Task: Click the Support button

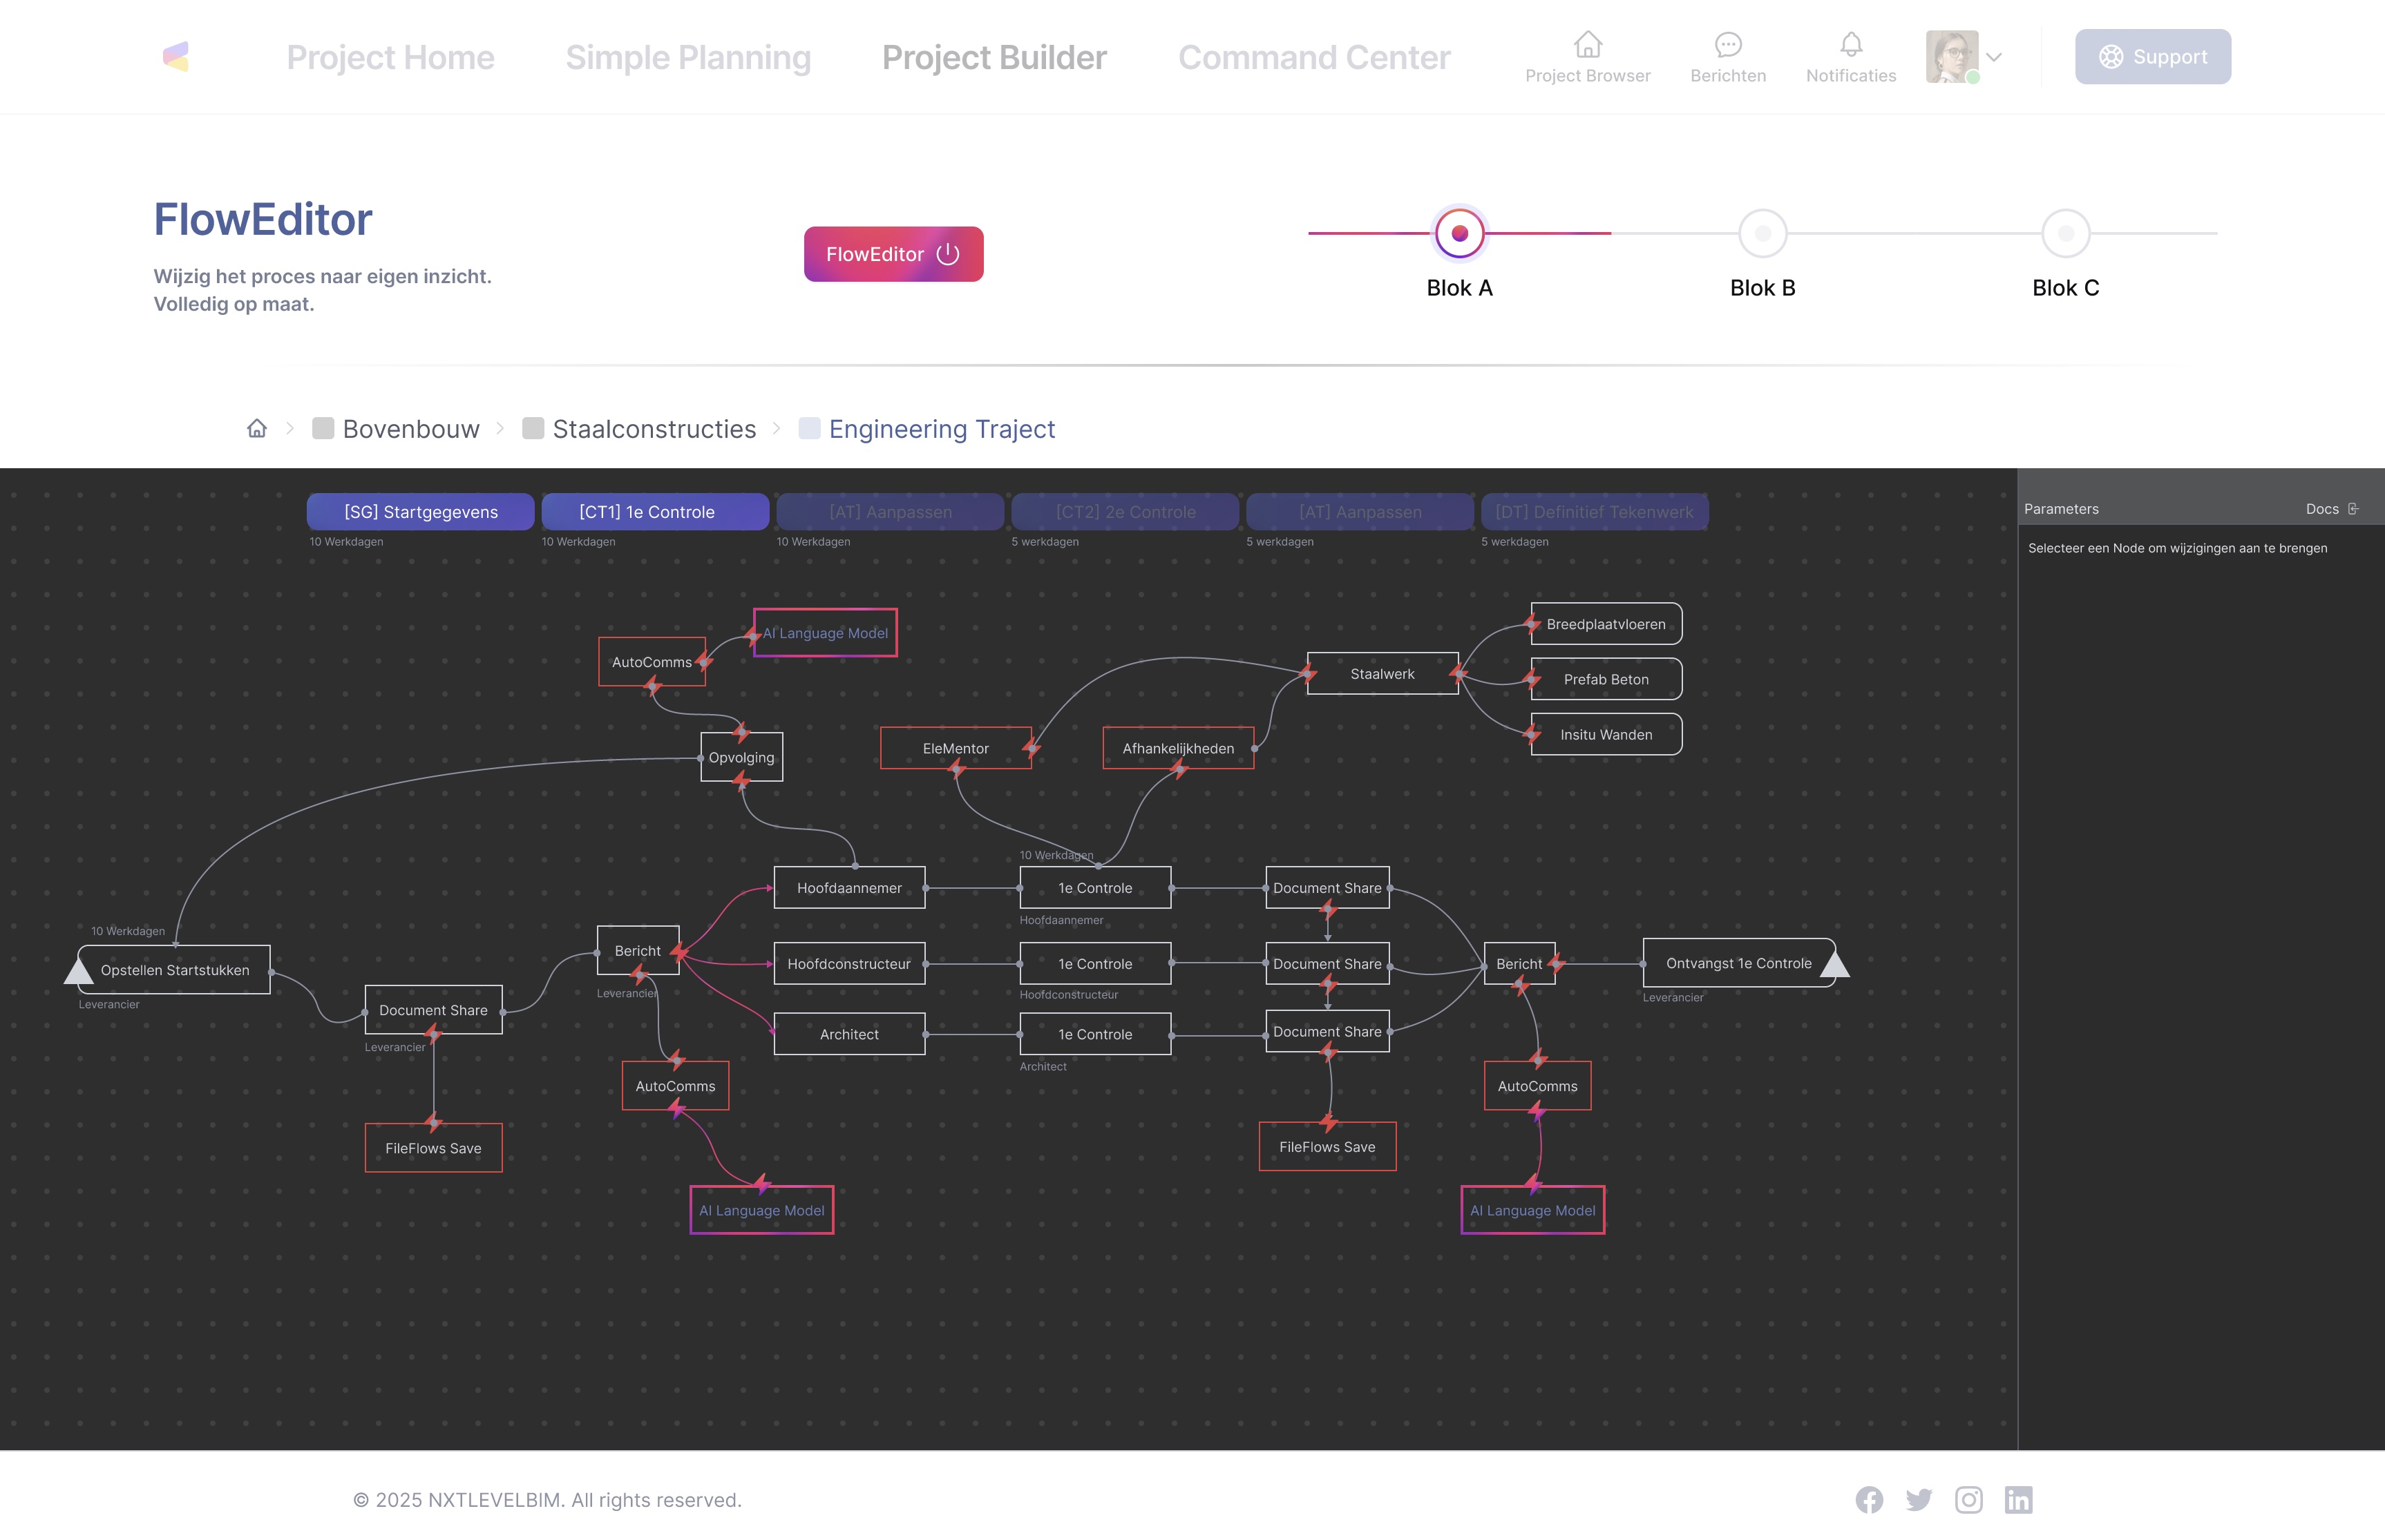Action: coord(2152,57)
